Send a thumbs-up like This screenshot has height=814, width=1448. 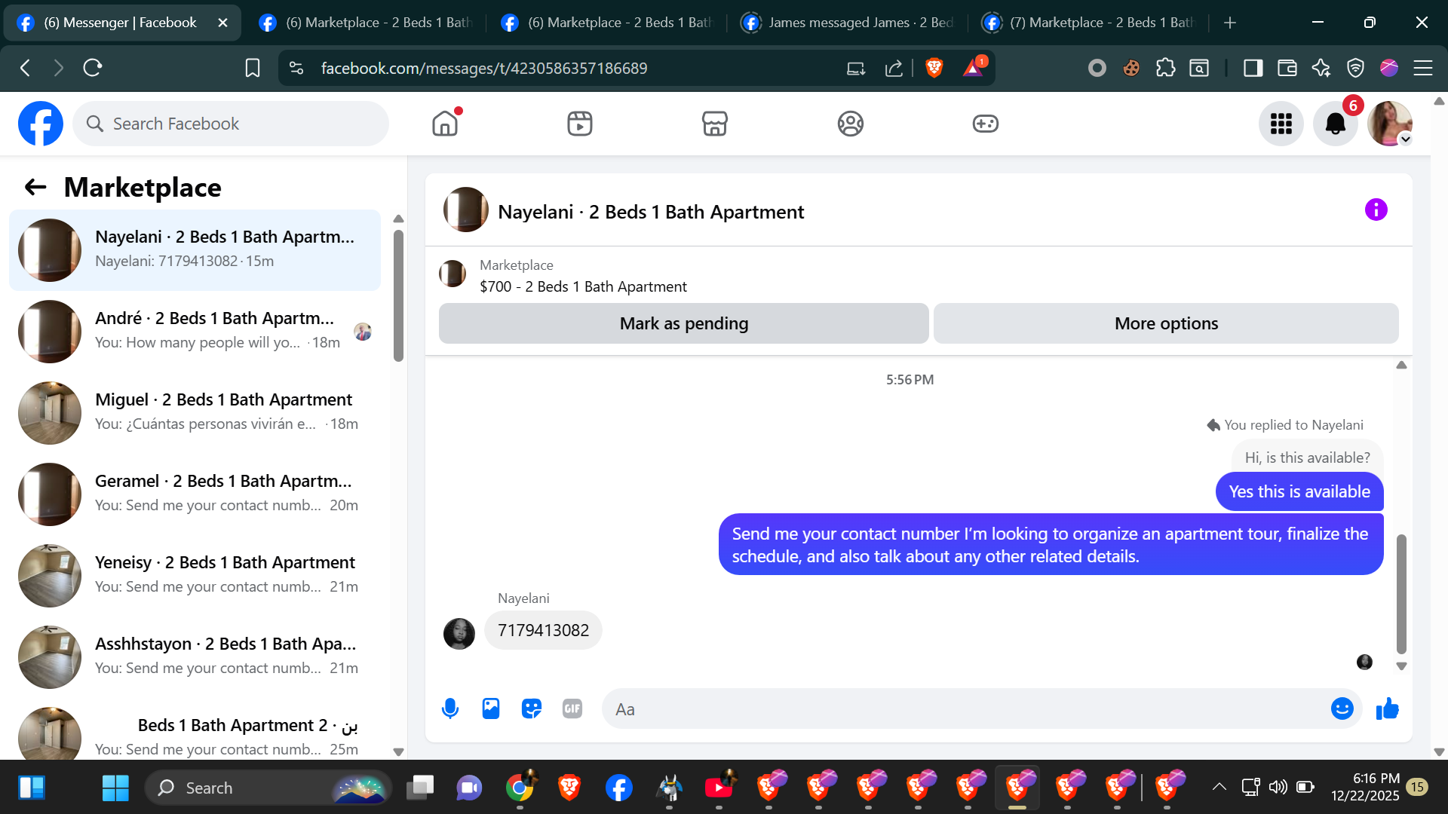pos(1387,708)
